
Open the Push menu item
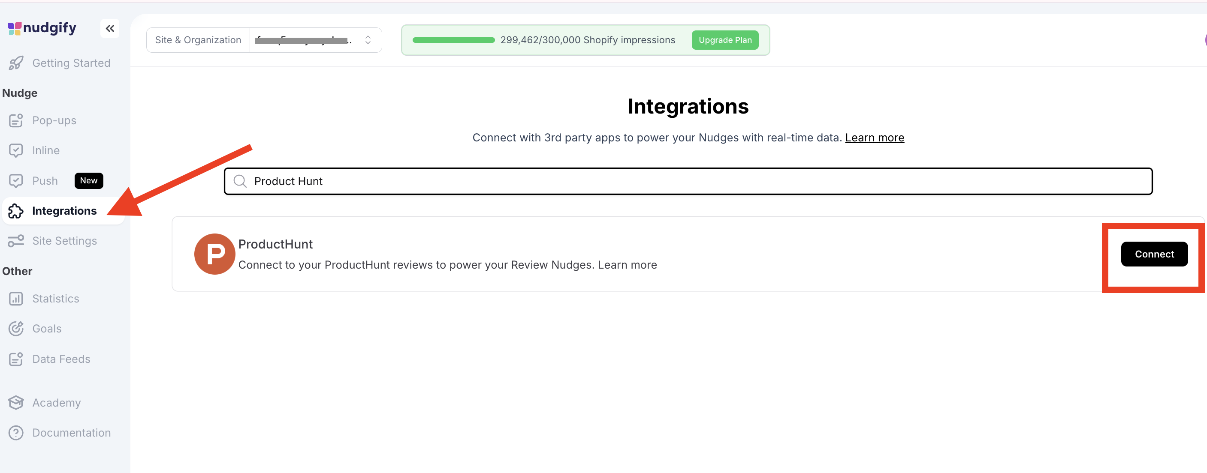(x=45, y=181)
